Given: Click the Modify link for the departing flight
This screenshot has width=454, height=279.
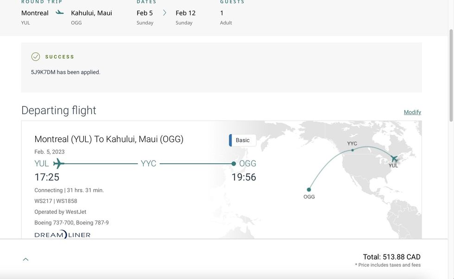Looking at the screenshot, I should (412, 112).
